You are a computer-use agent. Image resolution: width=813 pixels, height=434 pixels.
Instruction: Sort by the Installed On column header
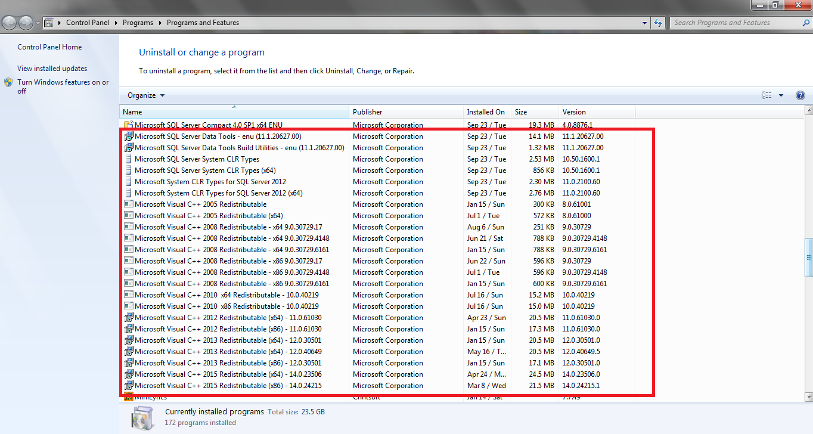point(488,112)
